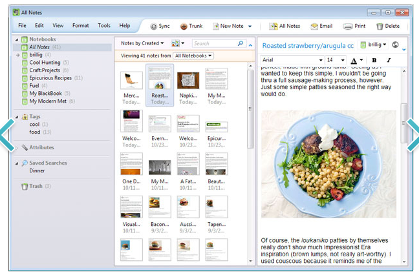Open the Fuel notebook
This screenshot has height=277, width=419.
(x=34, y=86)
